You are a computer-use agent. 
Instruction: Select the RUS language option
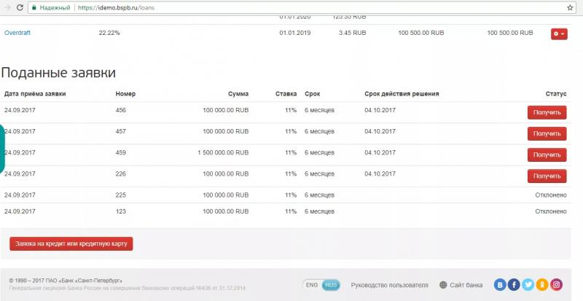click(x=331, y=285)
